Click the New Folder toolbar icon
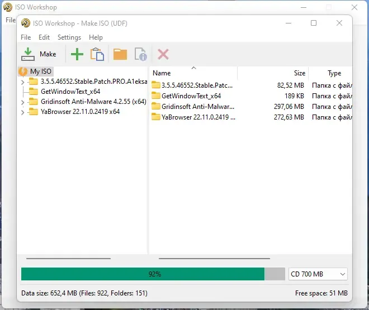 [120, 54]
